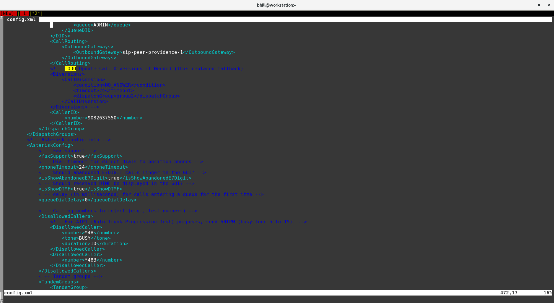This screenshot has height=303, width=554.
Task: Click the <TandemGroups> opening tag
Action: tap(59, 282)
